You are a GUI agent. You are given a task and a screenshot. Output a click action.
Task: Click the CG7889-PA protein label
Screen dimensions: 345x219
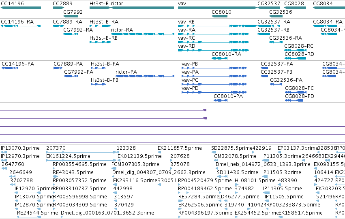point(68,64)
